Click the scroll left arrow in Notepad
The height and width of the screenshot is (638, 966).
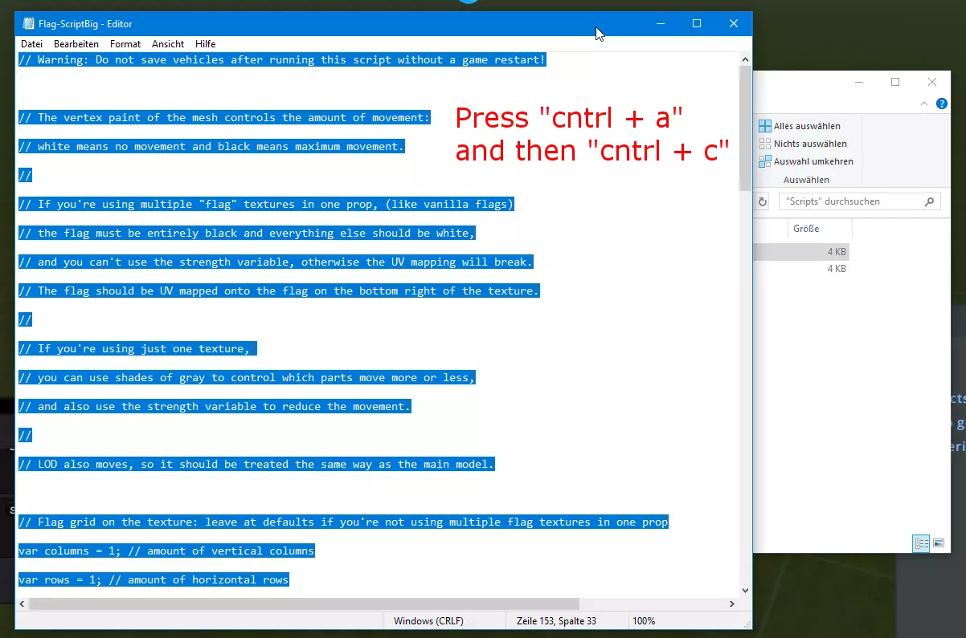(x=23, y=603)
